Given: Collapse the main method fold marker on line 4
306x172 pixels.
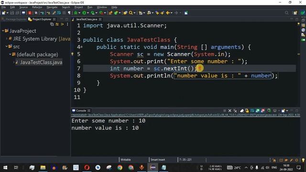Looking at the screenshot, I should coord(82,47).
